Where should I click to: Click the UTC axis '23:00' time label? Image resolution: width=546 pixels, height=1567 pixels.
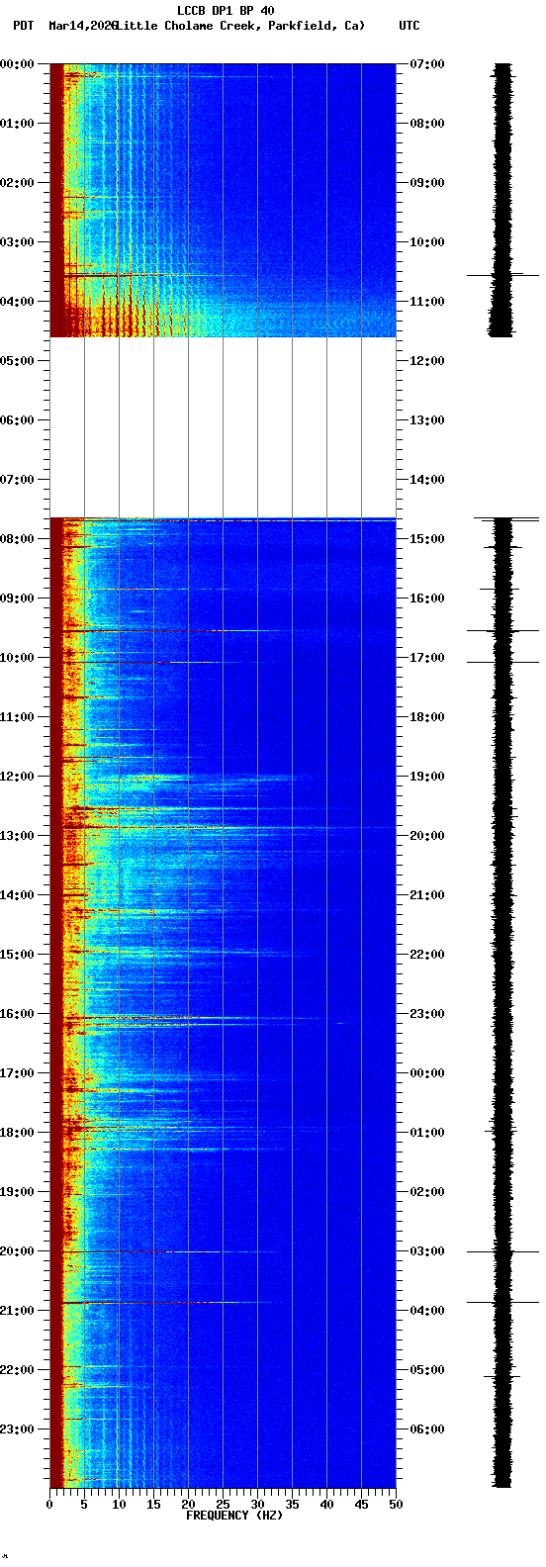tap(427, 1014)
